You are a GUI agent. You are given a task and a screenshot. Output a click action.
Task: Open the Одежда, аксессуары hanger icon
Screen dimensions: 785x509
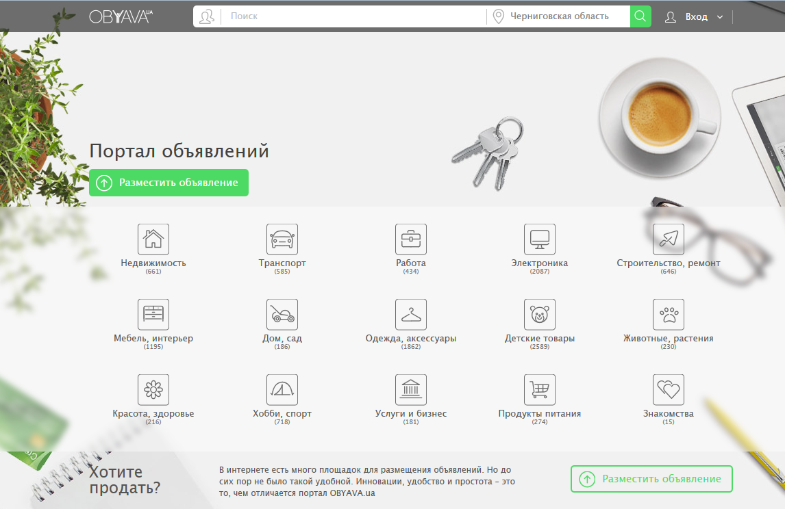click(411, 315)
